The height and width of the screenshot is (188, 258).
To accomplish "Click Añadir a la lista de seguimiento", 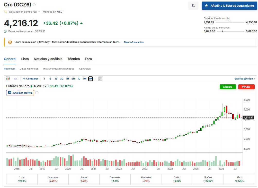I will (229, 6).
